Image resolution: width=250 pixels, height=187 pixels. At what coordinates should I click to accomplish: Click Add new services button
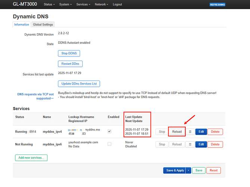[x=31, y=158]
